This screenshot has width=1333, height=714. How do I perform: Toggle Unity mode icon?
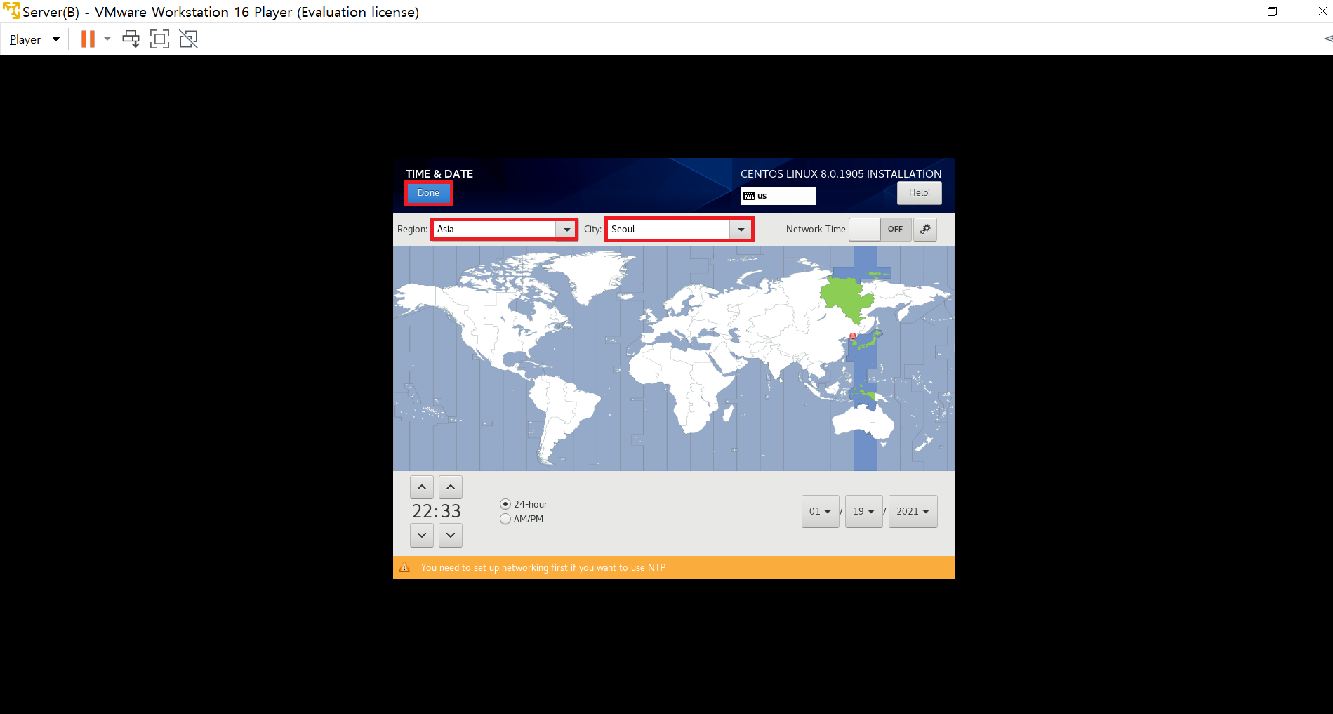coord(189,39)
